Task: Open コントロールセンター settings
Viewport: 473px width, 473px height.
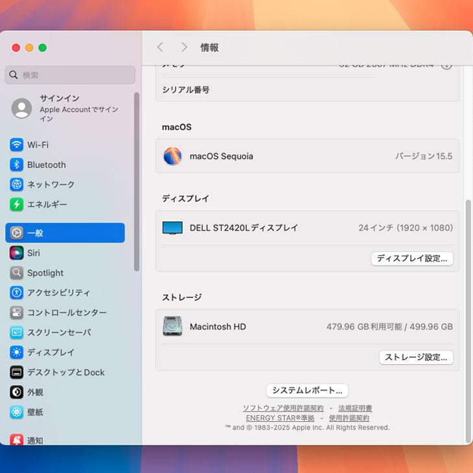Action: [66, 313]
